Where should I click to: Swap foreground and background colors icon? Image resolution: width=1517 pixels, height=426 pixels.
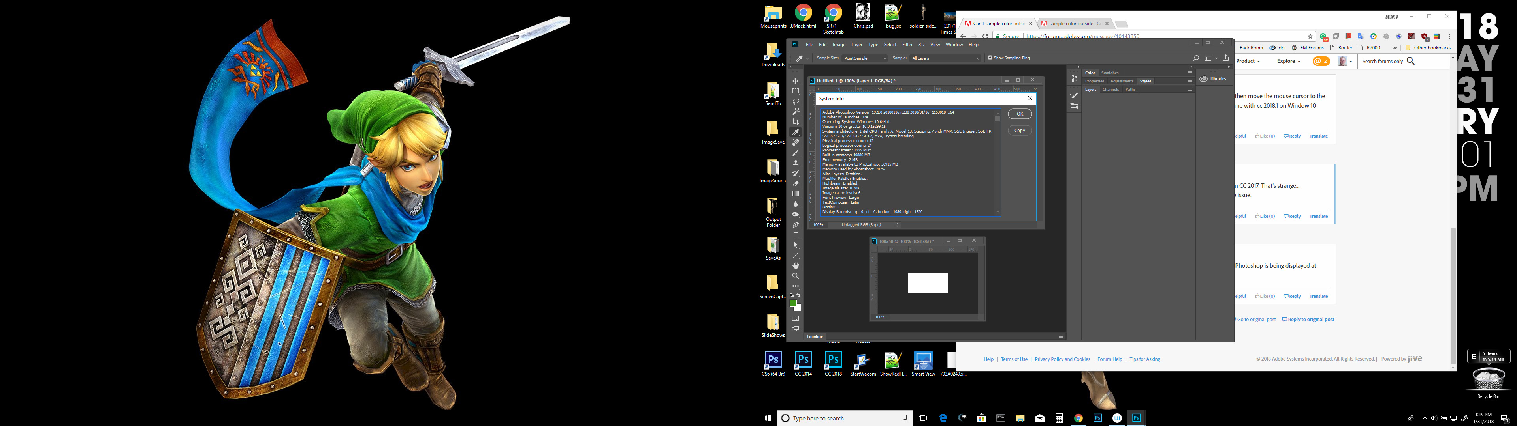798,295
